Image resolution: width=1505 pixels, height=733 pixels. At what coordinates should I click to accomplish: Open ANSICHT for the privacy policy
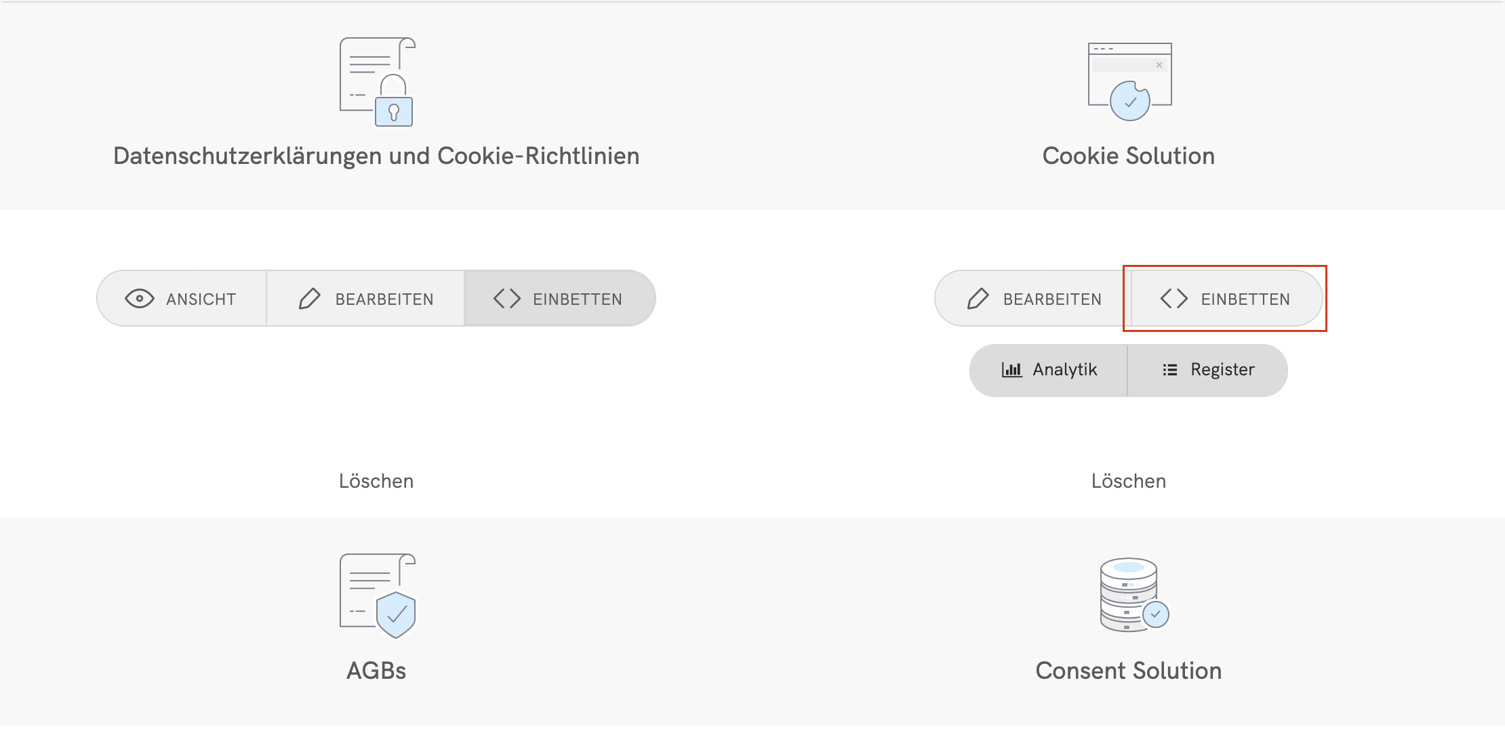point(182,299)
